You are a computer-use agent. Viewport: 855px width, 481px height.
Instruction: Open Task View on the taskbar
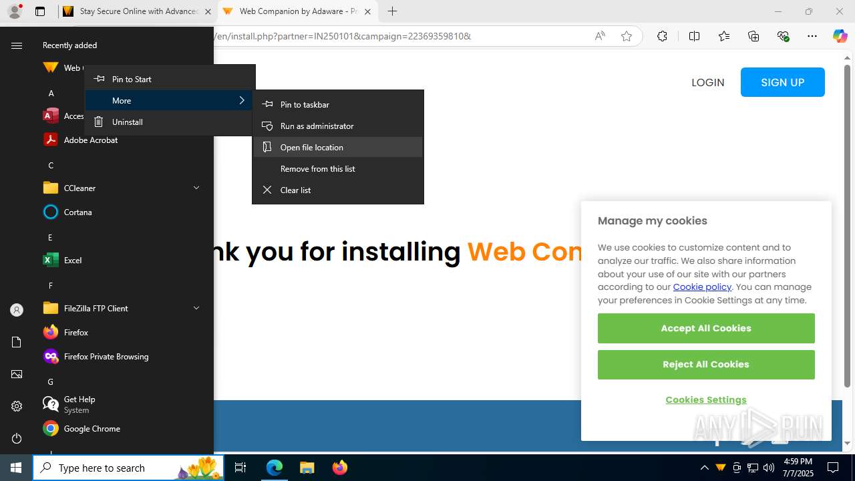pos(240,468)
